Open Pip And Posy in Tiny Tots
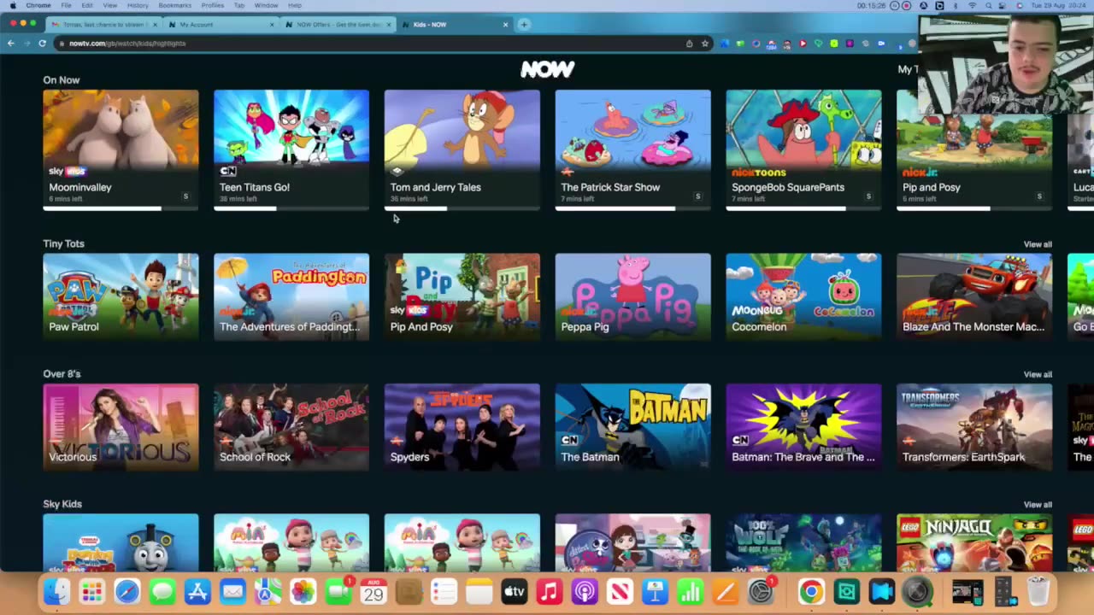The image size is (1094, 615). pyautogui.click(x=462, y=296)
